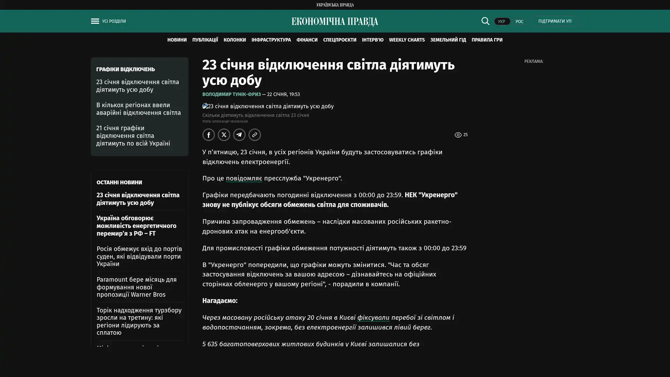Image resolution: width=670 pixels, height=377 pixels.
Task: Go to the Інфраструктура section
Action: (271, 40)
